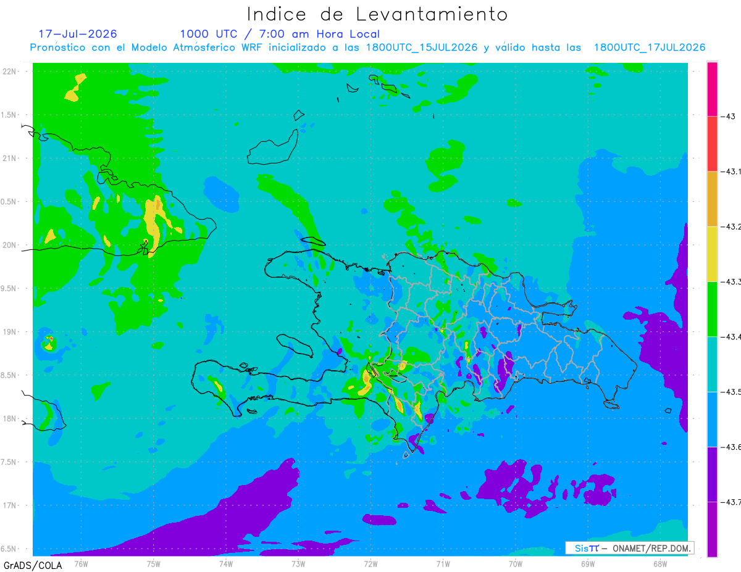Click the title 'Indice de Levantamiento'
The image size is (741, 572).
[377, 14]
